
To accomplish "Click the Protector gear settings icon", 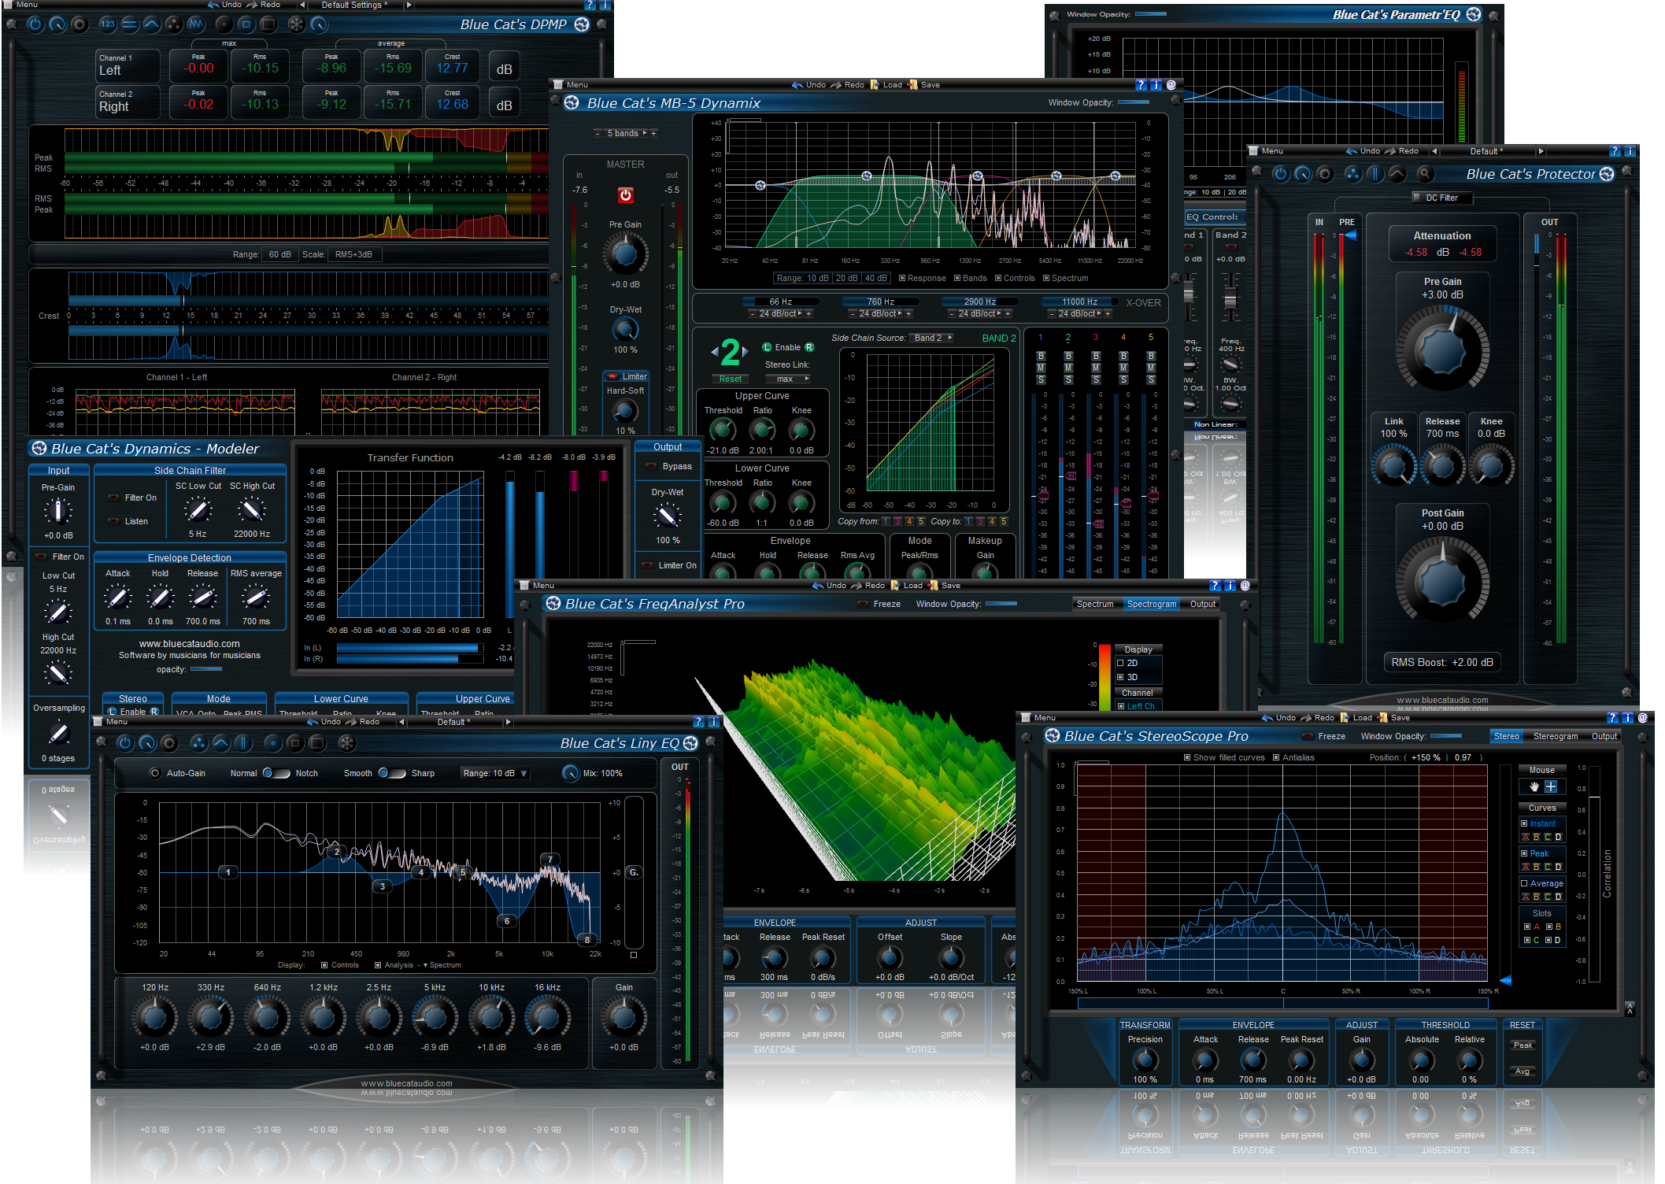I will (x=1324, y=174).
